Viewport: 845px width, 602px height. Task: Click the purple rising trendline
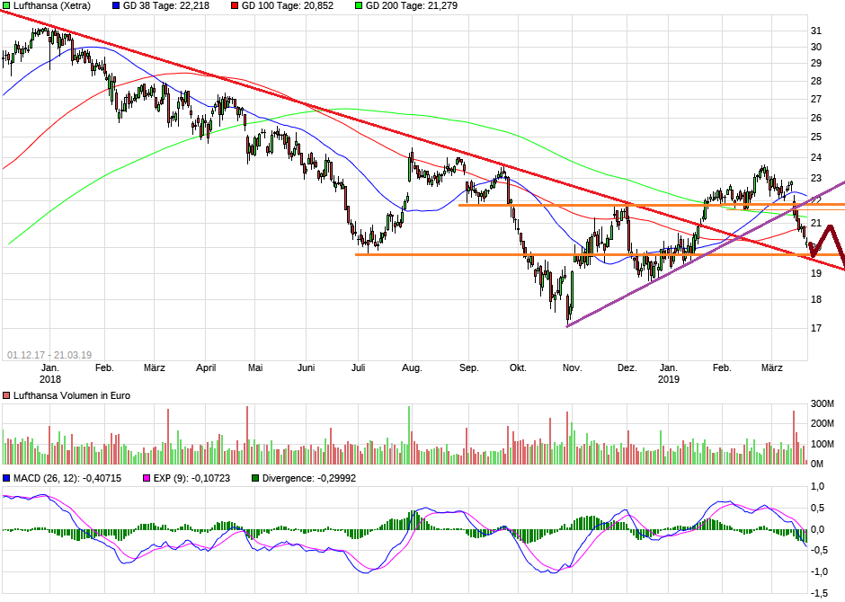click(x=706, y=254)
